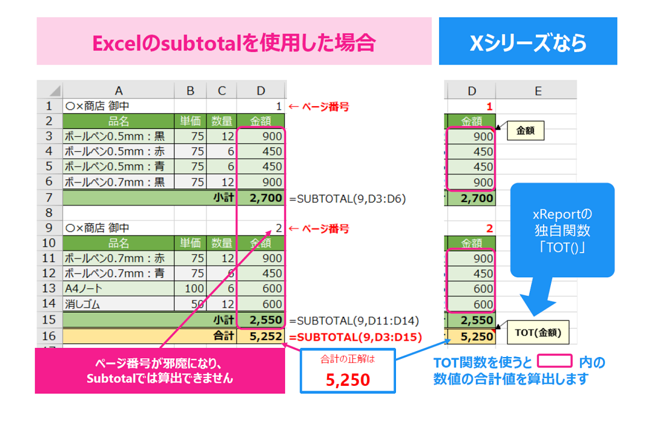Click page number 1 in cell D1 left sheet
The height and width of the screenshot is (426, 660).
(x=261, y=106)
